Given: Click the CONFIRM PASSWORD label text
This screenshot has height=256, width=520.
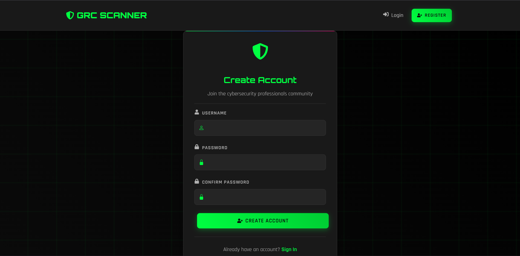Looking at the screenshot, I should (x=226, y=182).
